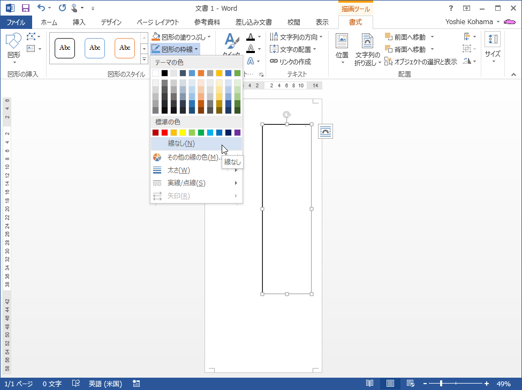Open WordArt styles dialog launcher
Image resolution: width=522 pixels, height=390 pixels.
pos(261,74)
